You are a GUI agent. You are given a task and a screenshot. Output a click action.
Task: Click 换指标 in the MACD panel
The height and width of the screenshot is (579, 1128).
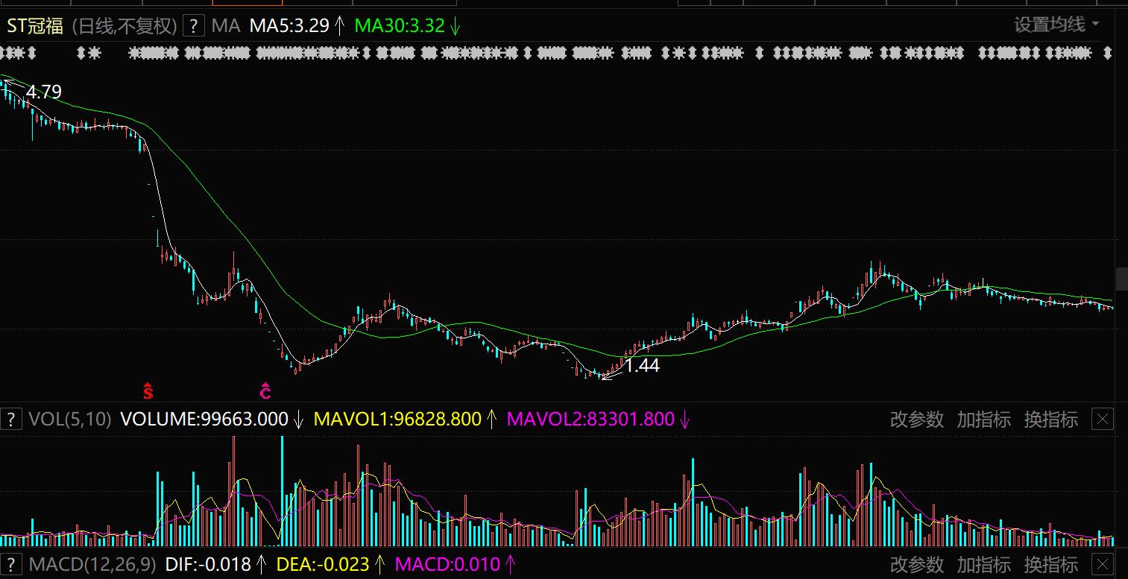click(x=1050, y=565)
